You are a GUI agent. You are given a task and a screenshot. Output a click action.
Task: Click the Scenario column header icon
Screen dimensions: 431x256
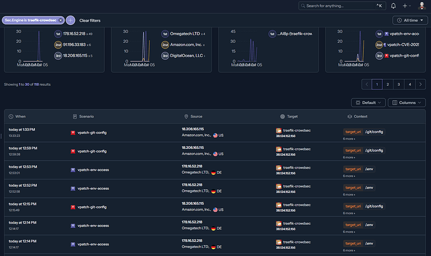[74, 116]
